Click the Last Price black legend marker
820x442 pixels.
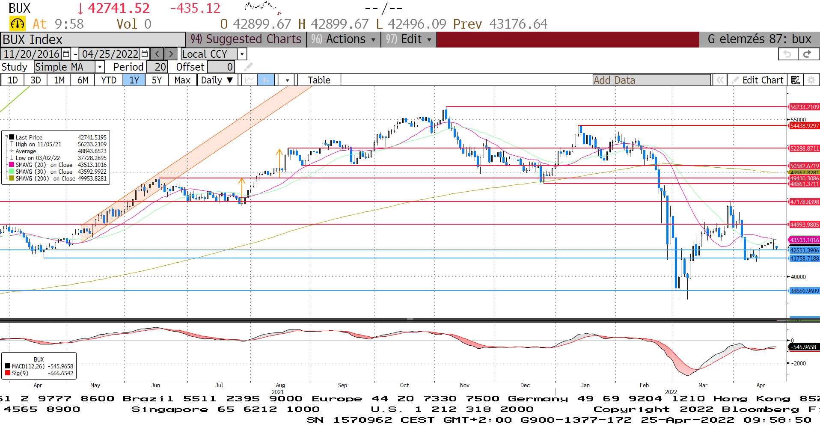tap(12, 137)
